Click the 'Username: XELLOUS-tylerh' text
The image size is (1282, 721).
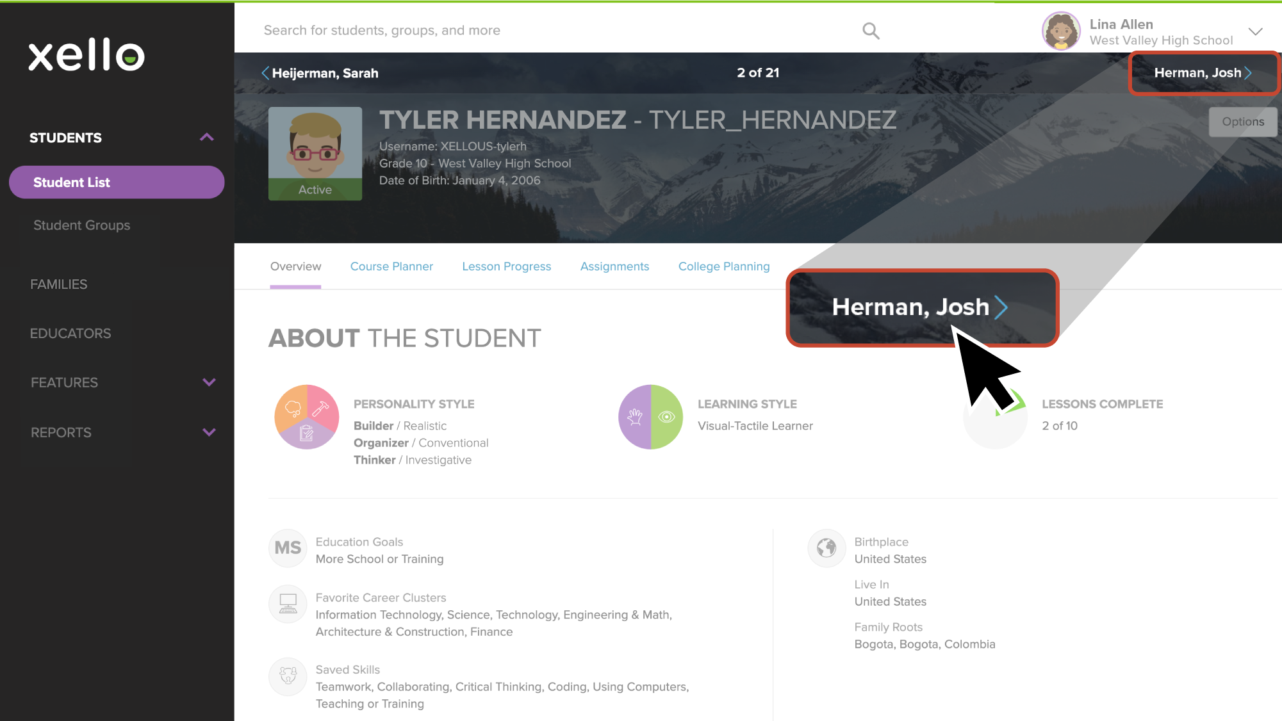coord(452,147)
